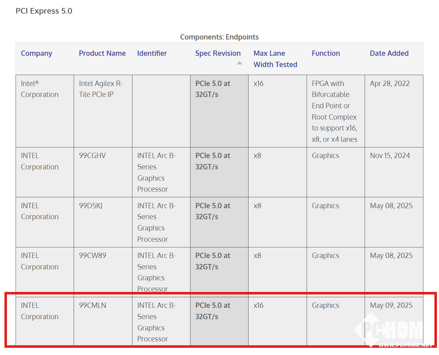Screen dimensions: 439x355
Task: Select product name 99CW89
Action: 93,256
